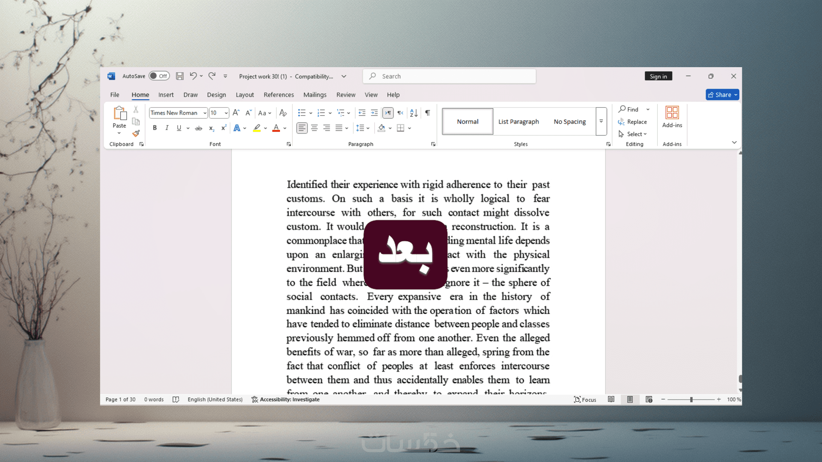Adjust the zoom level slider
The height and width of the screenshot is (462, 822).
[x=691, y=400]
